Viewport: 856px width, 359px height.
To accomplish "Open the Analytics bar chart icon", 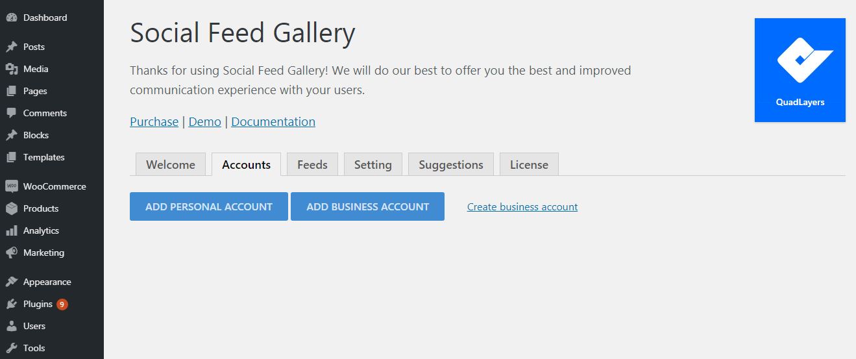I will tap(11, 230).
